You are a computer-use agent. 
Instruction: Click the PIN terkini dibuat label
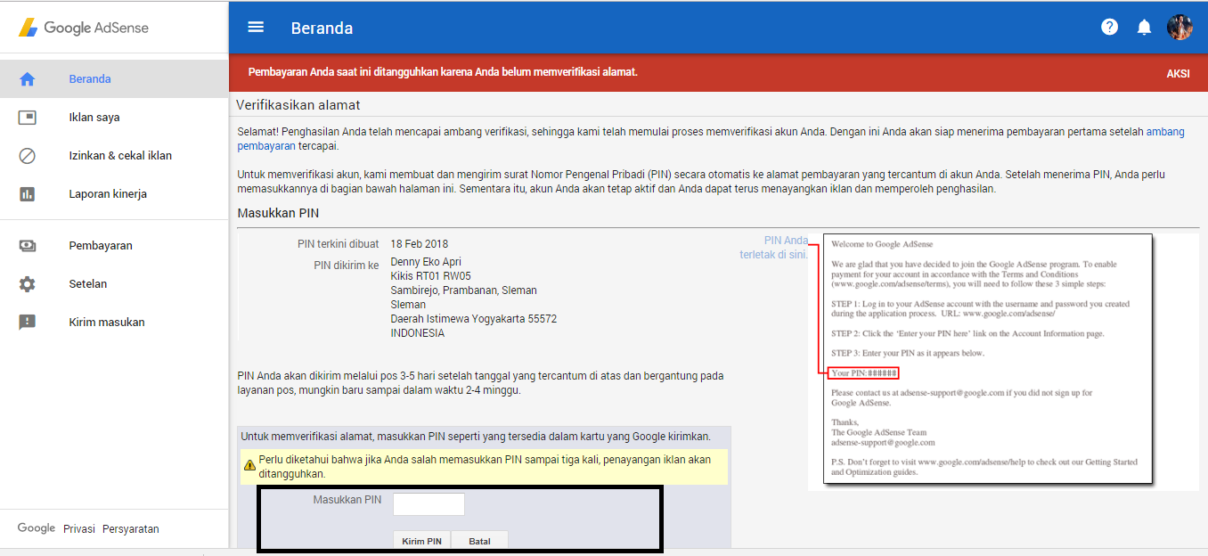[339, 244]
